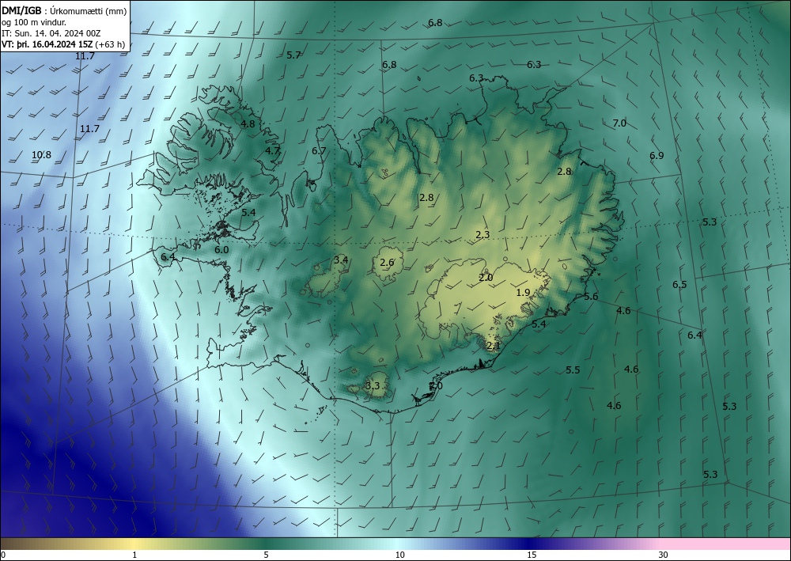
Task: Click the 2.3 value in central Iceland
Action: 483,234
